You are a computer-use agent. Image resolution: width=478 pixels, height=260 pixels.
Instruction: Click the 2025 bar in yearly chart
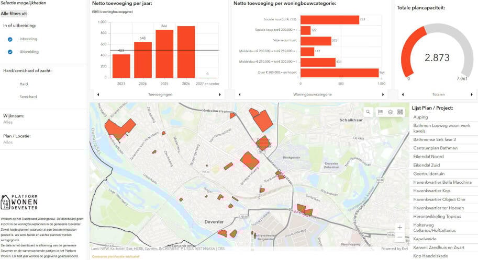click(x=164, y=54)
